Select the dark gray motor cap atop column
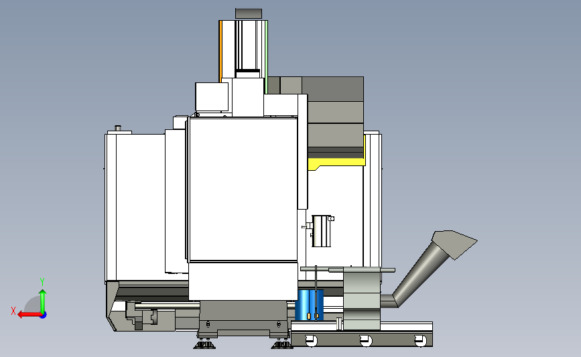The width and height of the screenshot is (581, 357). (x=248, y=13)
